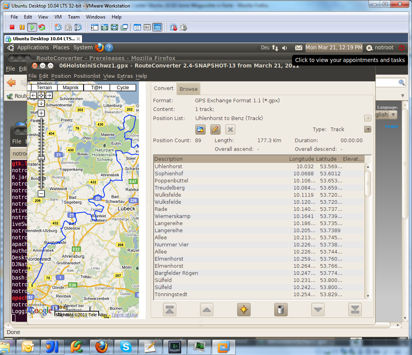This screenshot has height=355, width=412.
Task: Click the Terms of Use map link
Action: point(124,315)
